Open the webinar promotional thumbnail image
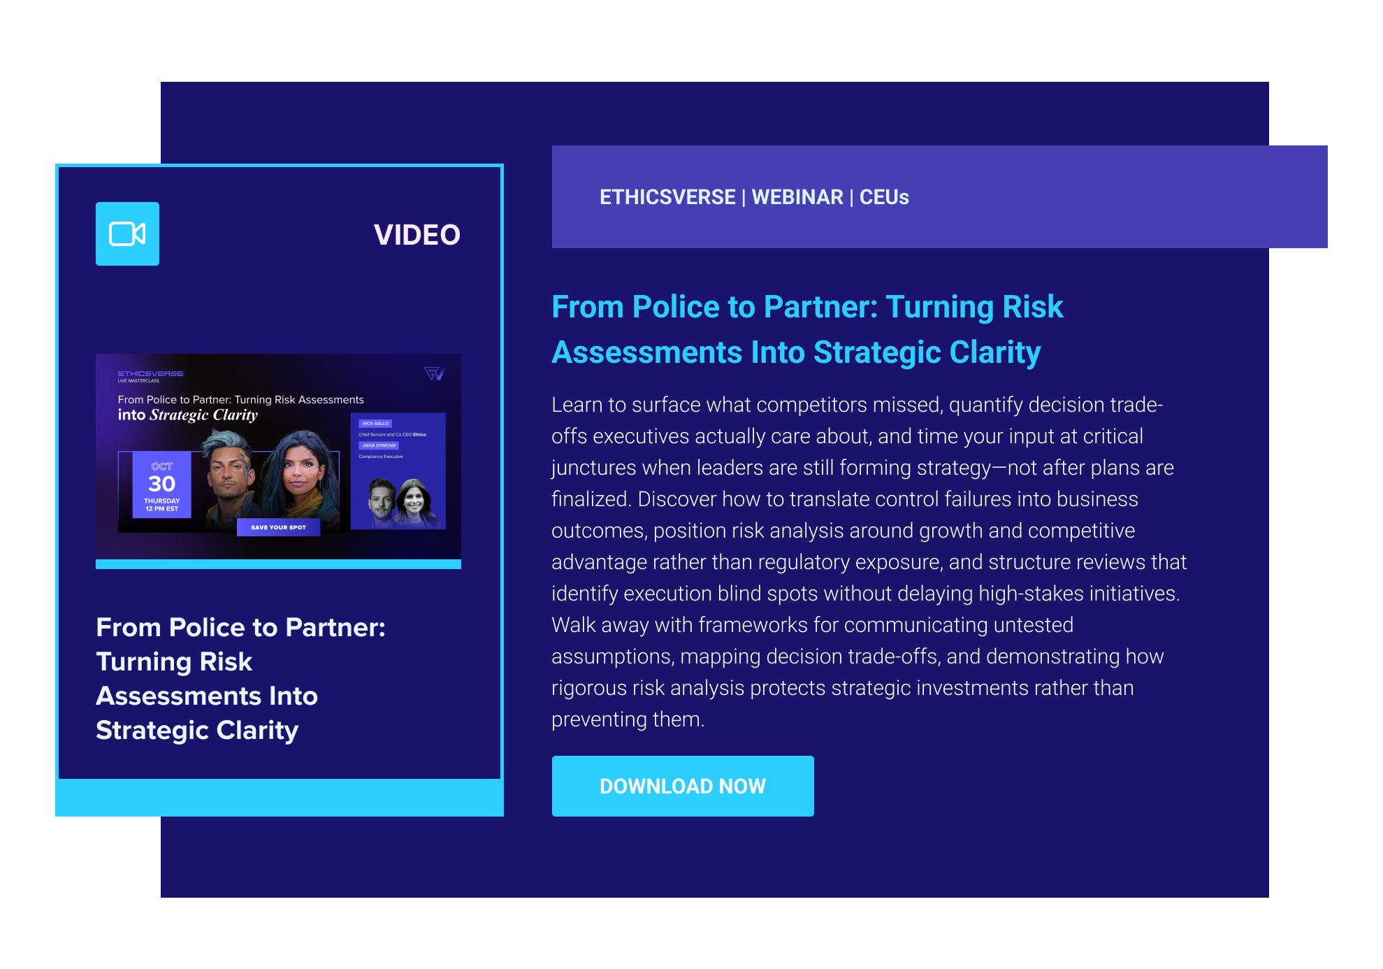Image resolution: width=1383 pixels, height=969 pixels. pyautogui.click(x=278, y=456)
